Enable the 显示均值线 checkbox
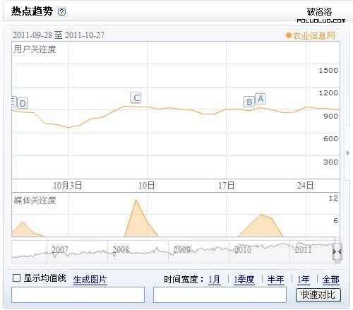 pos(16,278)
